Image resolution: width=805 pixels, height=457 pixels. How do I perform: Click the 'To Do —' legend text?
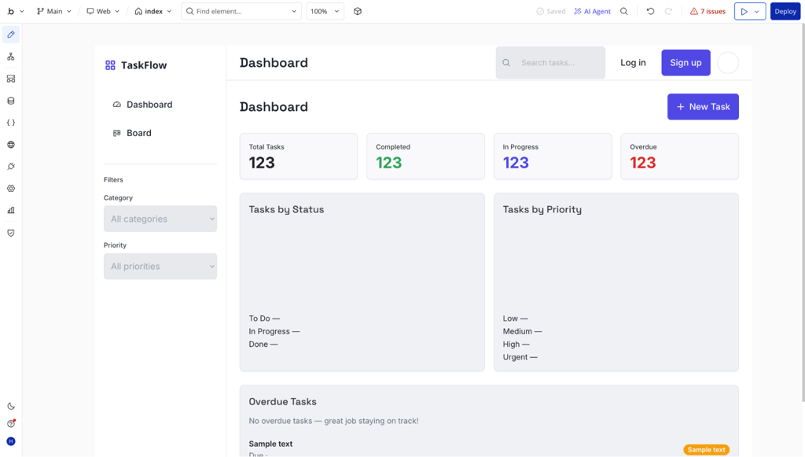[264, 319]
